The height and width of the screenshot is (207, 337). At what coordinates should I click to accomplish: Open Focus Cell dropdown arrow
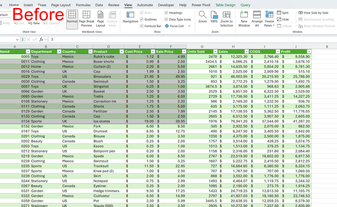point(189,26)
